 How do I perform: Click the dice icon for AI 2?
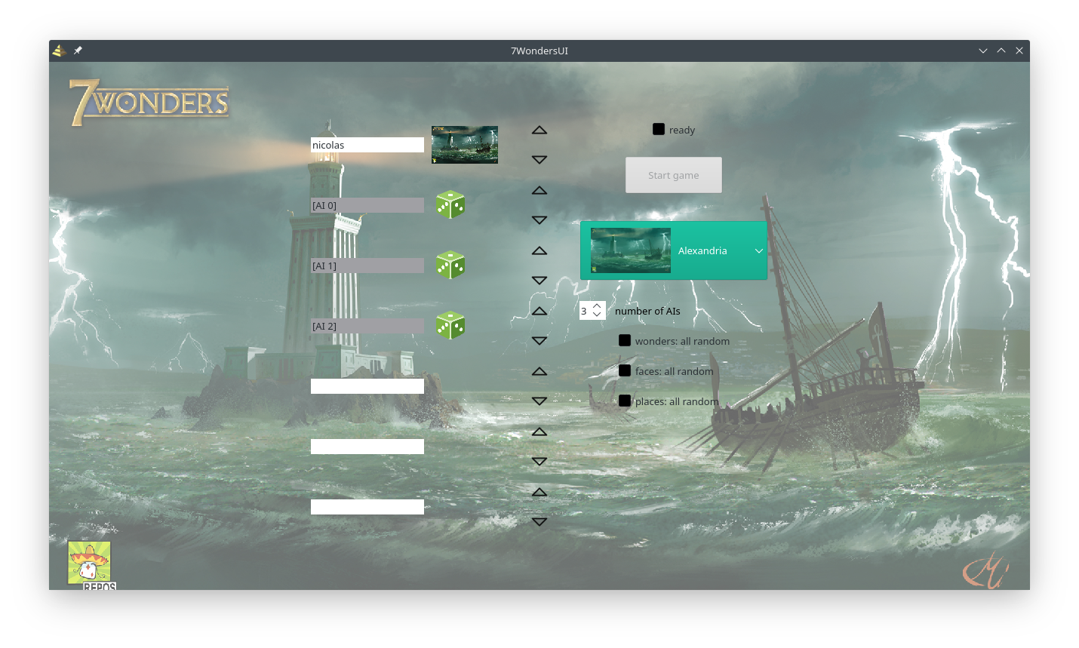click(450, 325)
